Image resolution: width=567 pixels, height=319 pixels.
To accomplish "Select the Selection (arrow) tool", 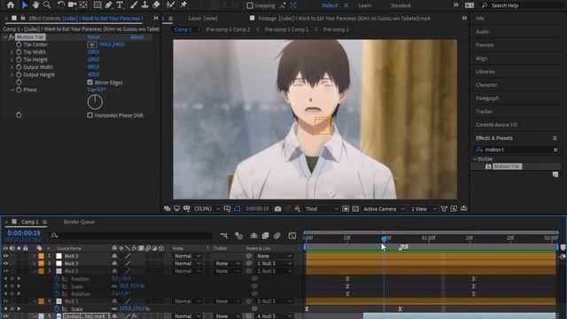I will click(x=25, y=5).
